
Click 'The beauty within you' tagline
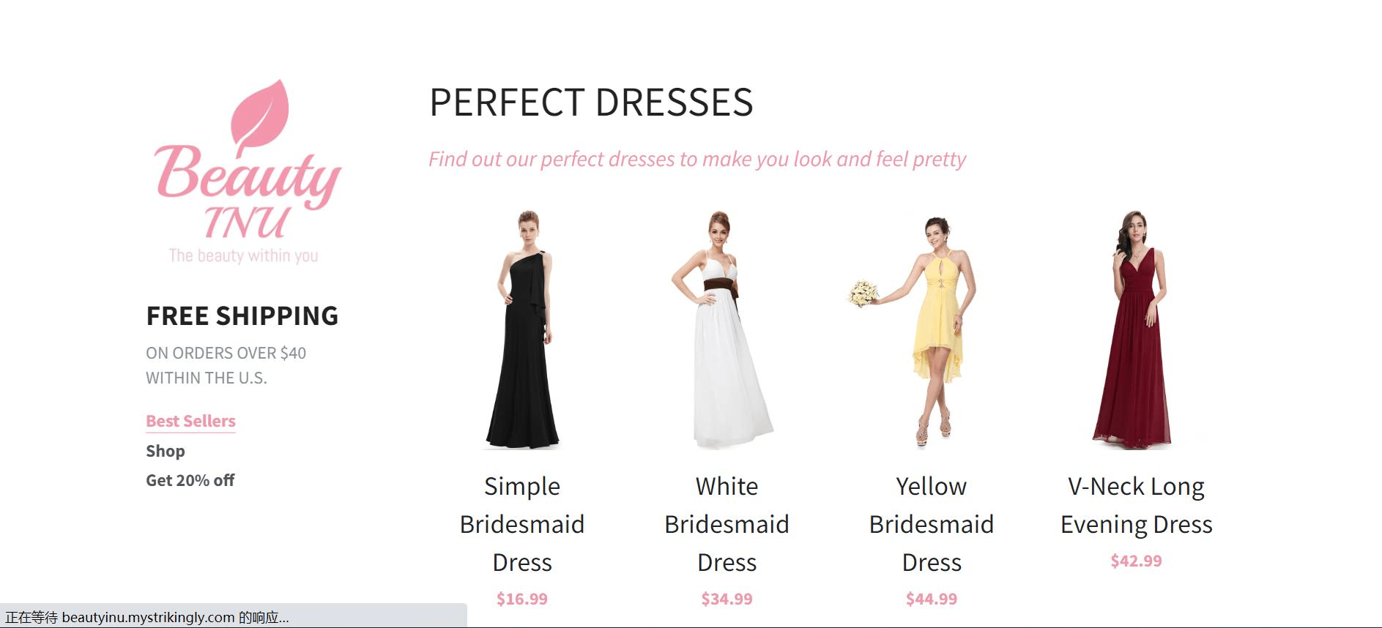pyautogui.click(x=243, y=255)
